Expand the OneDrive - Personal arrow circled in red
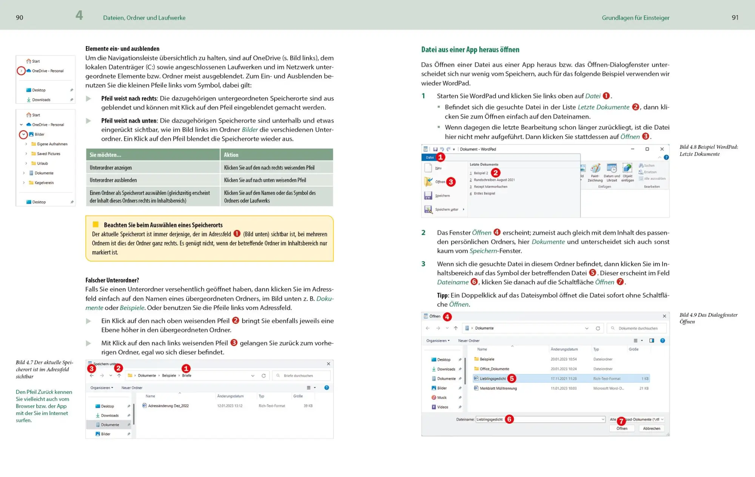This screenshot has width=755, height=477. tap(22, 71)
